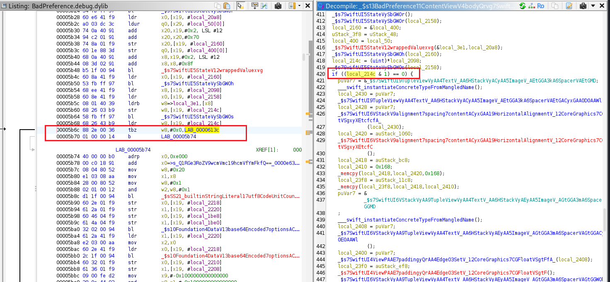
Task: Re-decompile with the green refresh icon
Action: pyautogui.click(x=522, y=6)
